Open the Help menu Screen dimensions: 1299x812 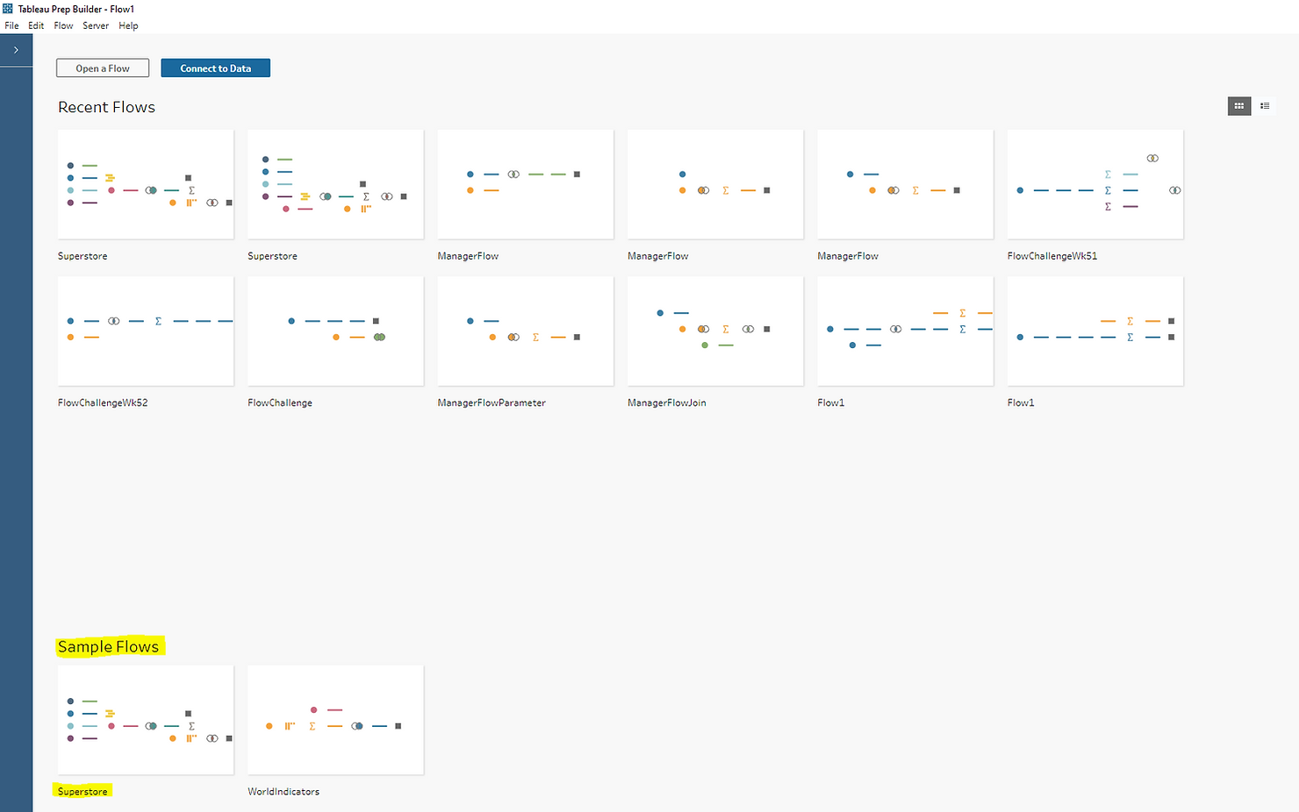[128, 25]
